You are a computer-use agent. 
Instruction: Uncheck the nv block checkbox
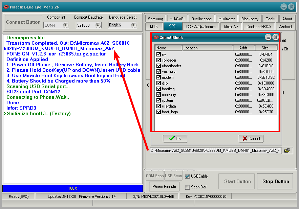[x=158, y=54]
